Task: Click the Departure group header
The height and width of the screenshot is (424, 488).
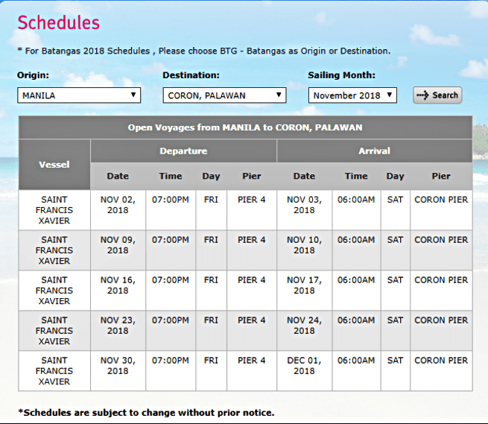Action: tap(183, 151)
